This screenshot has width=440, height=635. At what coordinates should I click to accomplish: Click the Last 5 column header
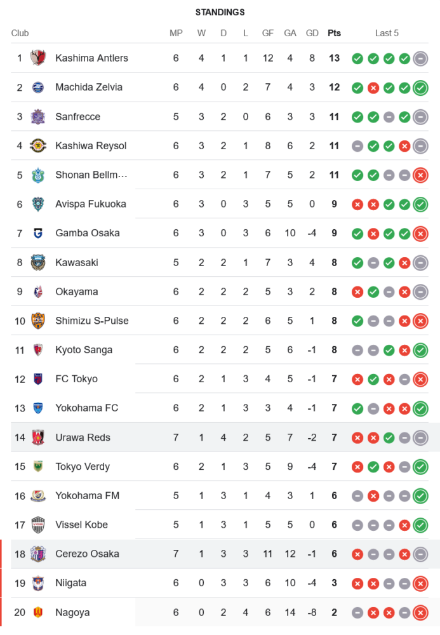point(387,33)
